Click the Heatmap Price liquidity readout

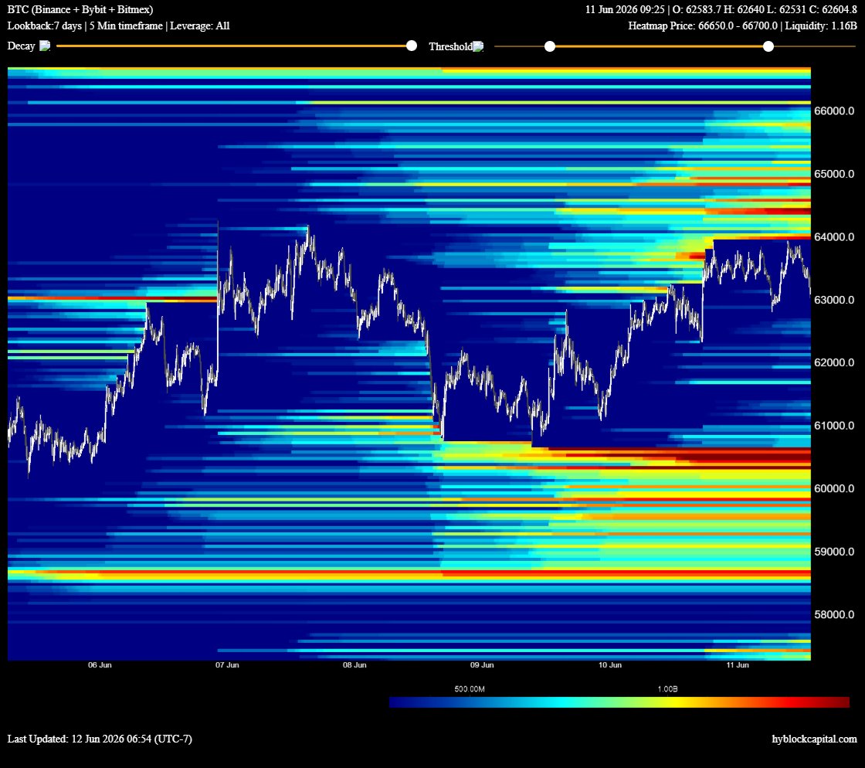click(742, 26)
